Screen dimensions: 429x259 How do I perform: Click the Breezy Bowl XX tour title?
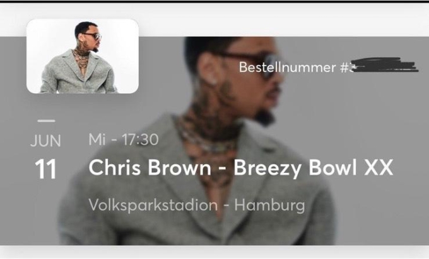click(314, 168)
